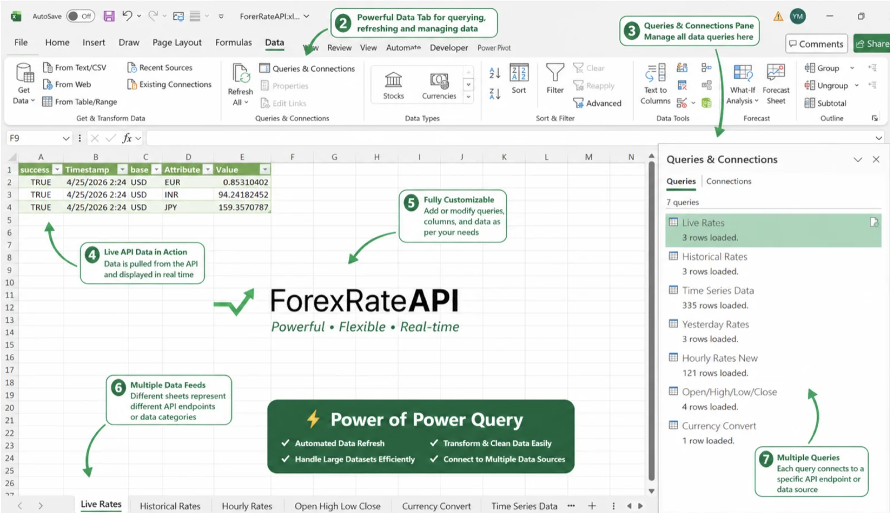Viewport: 890px width, 513px height.
Task: Switch to the Connections pane tab
Action: coord(729,181)
